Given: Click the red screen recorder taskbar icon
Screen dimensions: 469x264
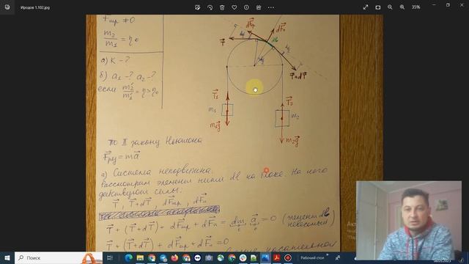Looking at the screenshot, I should pyautogui.click(x=288, y=257).
